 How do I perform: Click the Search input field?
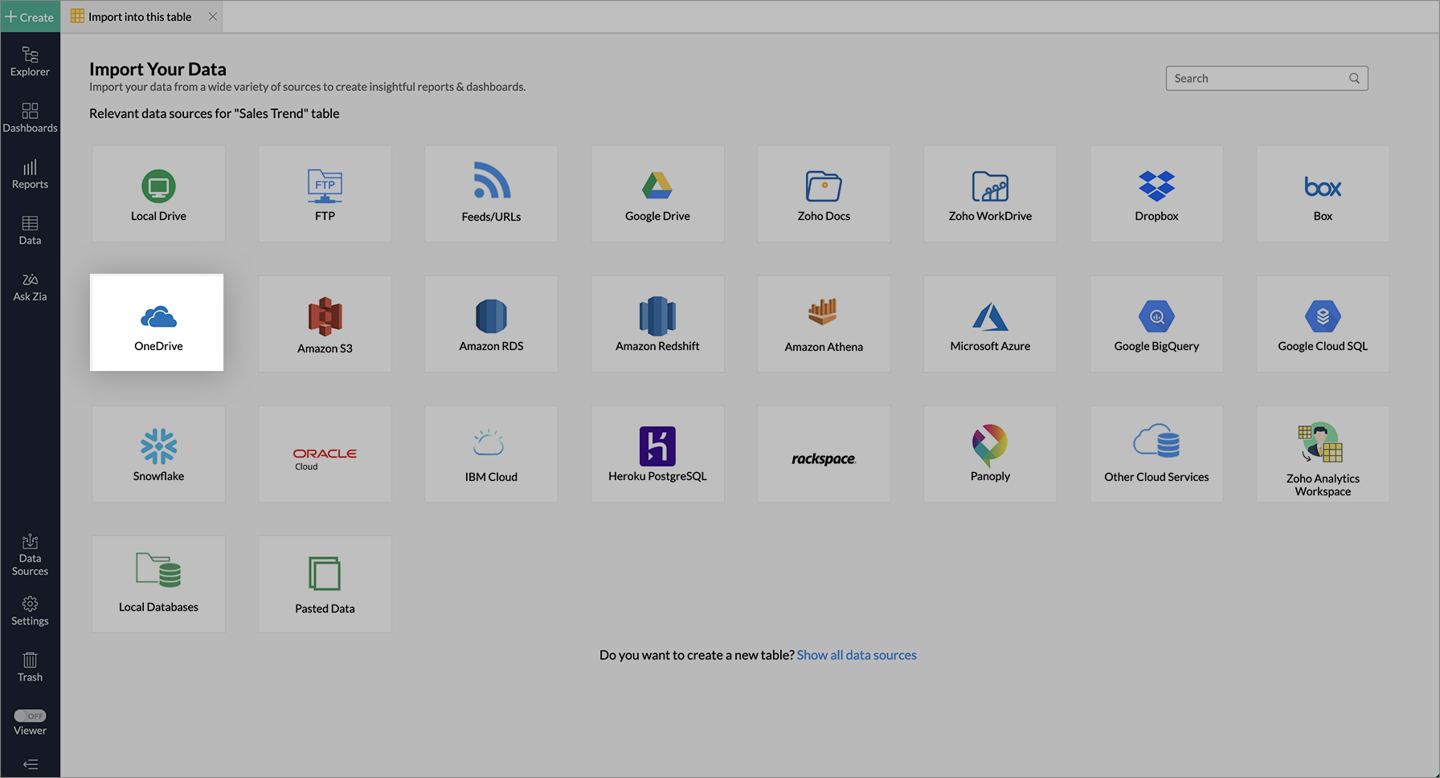point(1258,79)
